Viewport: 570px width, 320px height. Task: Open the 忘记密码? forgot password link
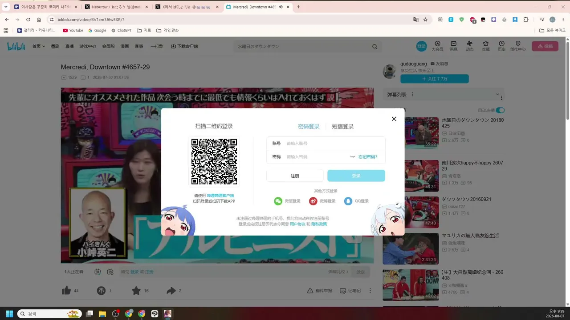coord(368,157)
